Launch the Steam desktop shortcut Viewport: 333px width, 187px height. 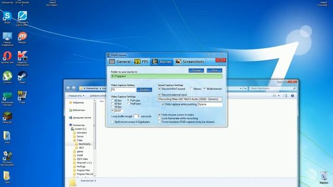pos(22,77)
